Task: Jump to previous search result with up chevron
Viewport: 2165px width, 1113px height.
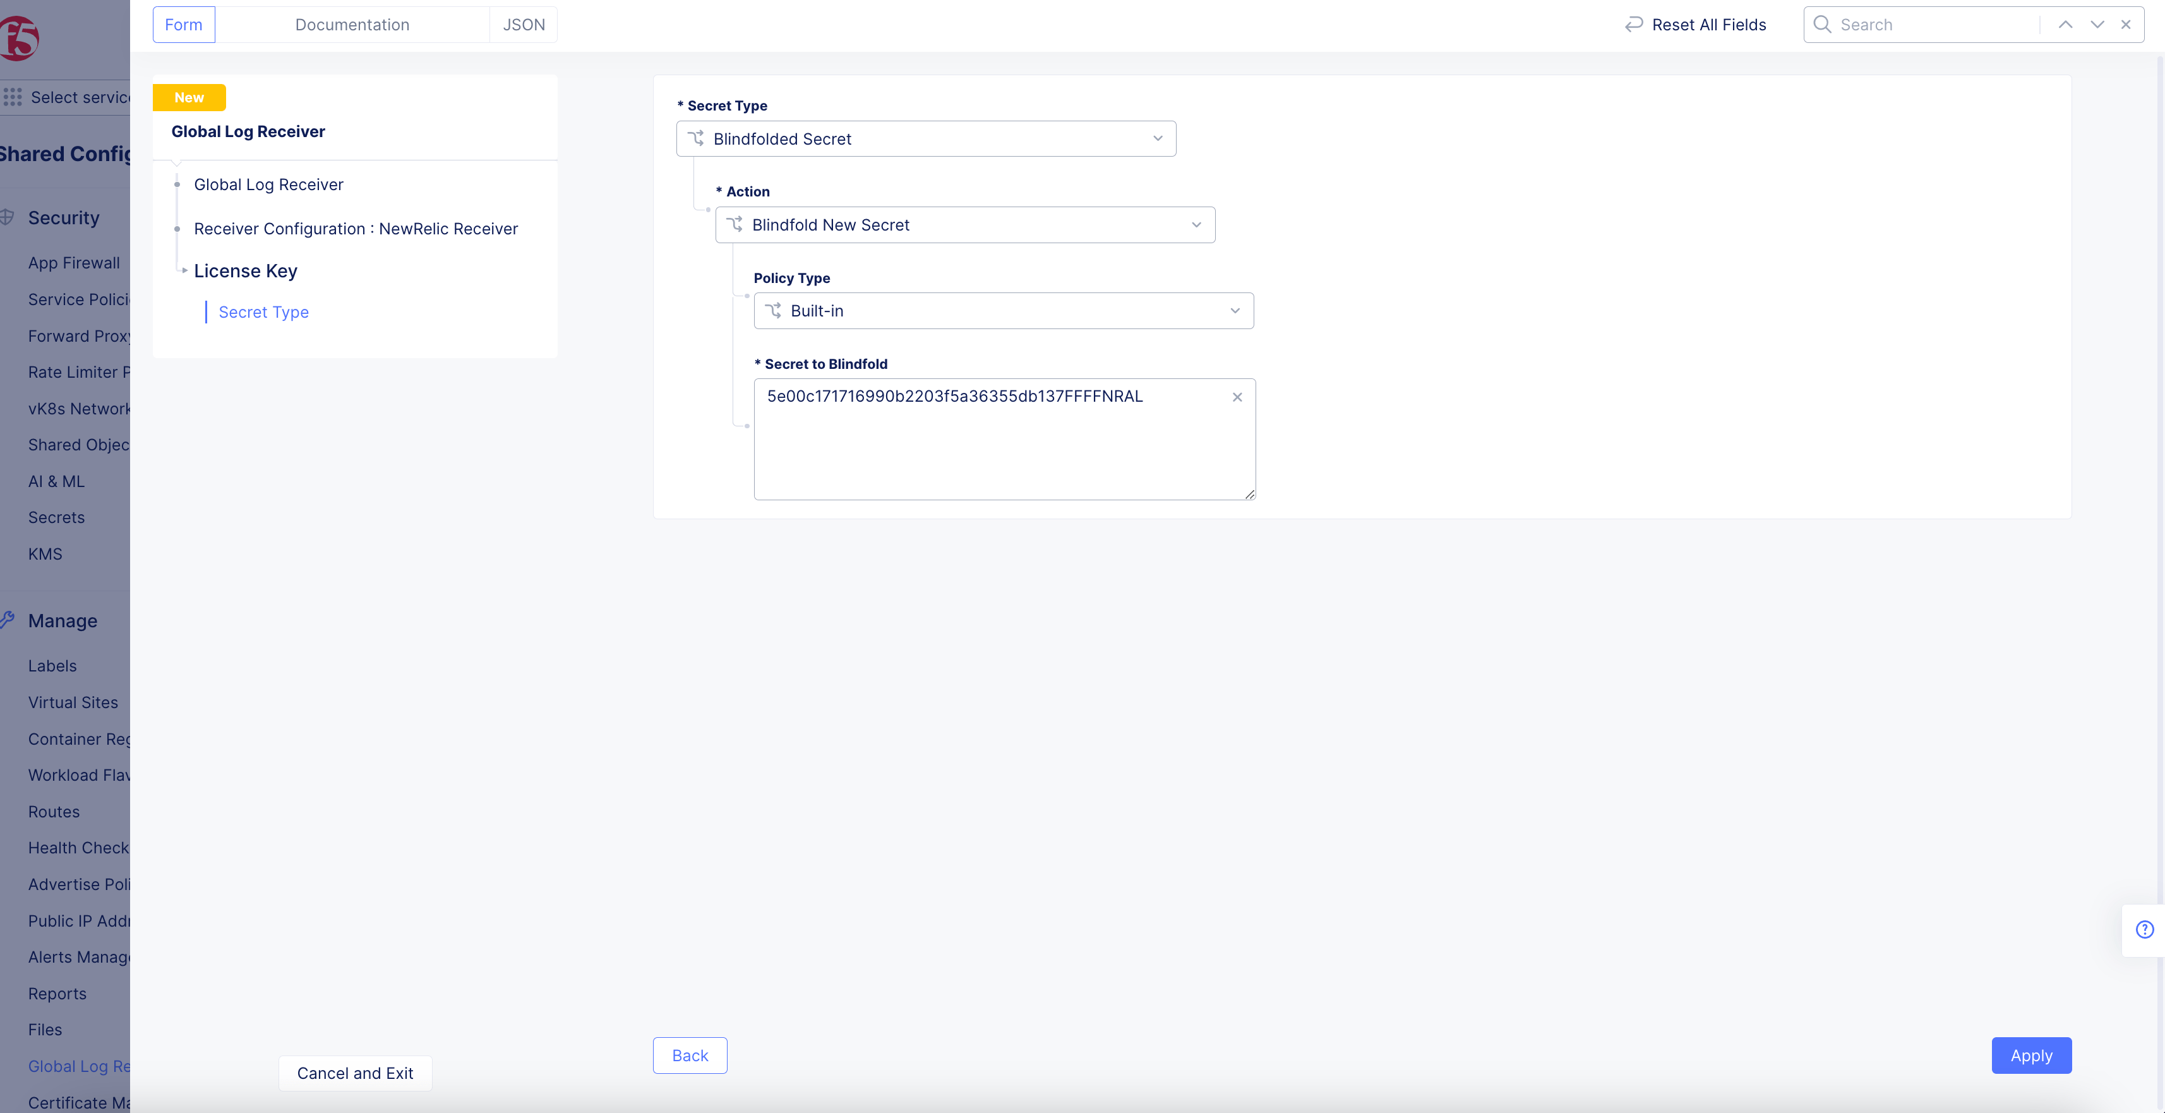Action: tap(2065, 25)
